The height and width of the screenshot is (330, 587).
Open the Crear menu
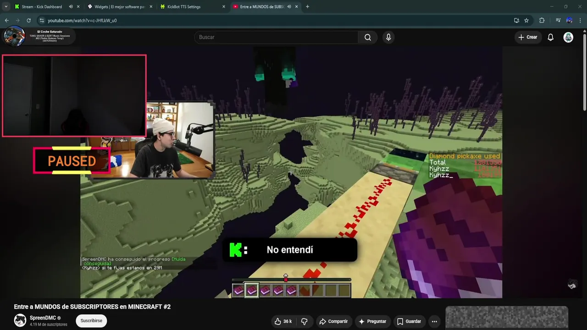point(528,37)
